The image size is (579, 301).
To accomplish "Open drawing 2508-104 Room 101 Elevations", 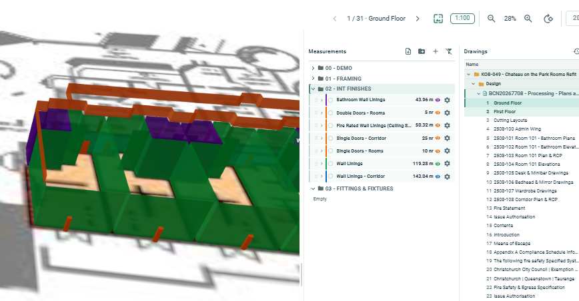I will pos(522,164).
